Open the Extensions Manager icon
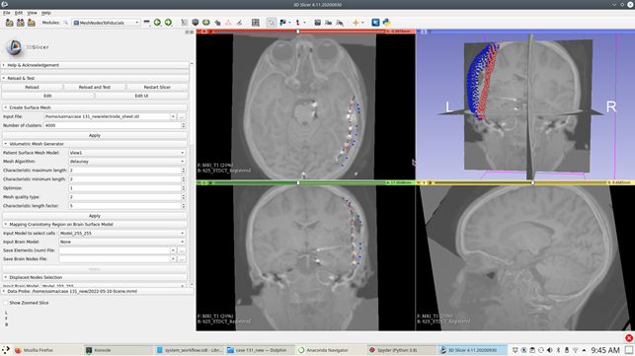Screen dimensions: 635x356 [375, 23]
